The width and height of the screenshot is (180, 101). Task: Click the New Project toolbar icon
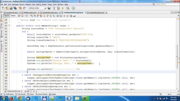7,8
